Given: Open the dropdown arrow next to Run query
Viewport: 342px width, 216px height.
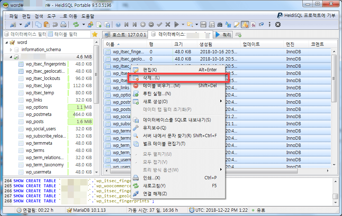Looking at the screenshot, I should tap(183, 24).
